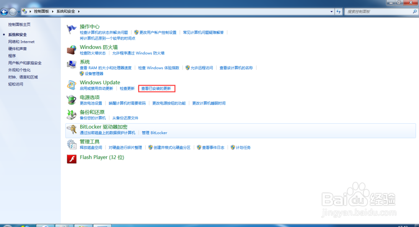Click 检查计算机的状态并解决问题 link

coord(103,32)
